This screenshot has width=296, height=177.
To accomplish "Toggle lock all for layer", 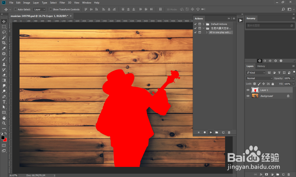I will point(273,84).
